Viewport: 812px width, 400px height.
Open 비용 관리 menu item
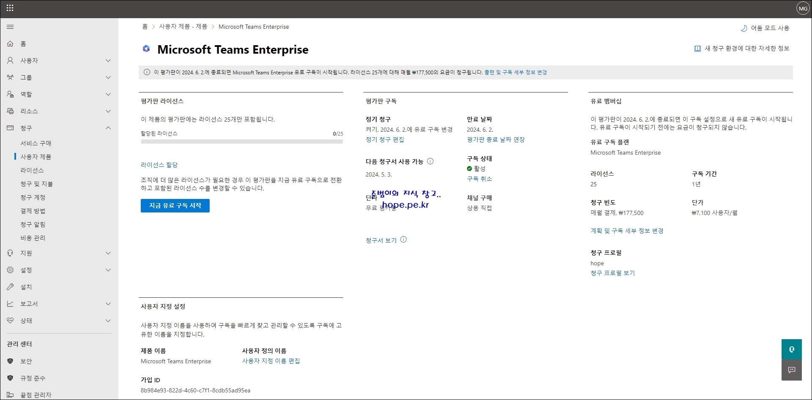(x=33, y=238)
